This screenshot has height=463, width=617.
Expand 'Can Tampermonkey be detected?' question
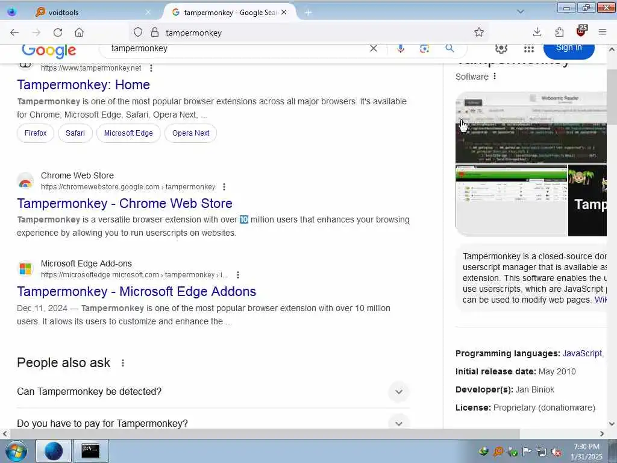click(213, 392)
